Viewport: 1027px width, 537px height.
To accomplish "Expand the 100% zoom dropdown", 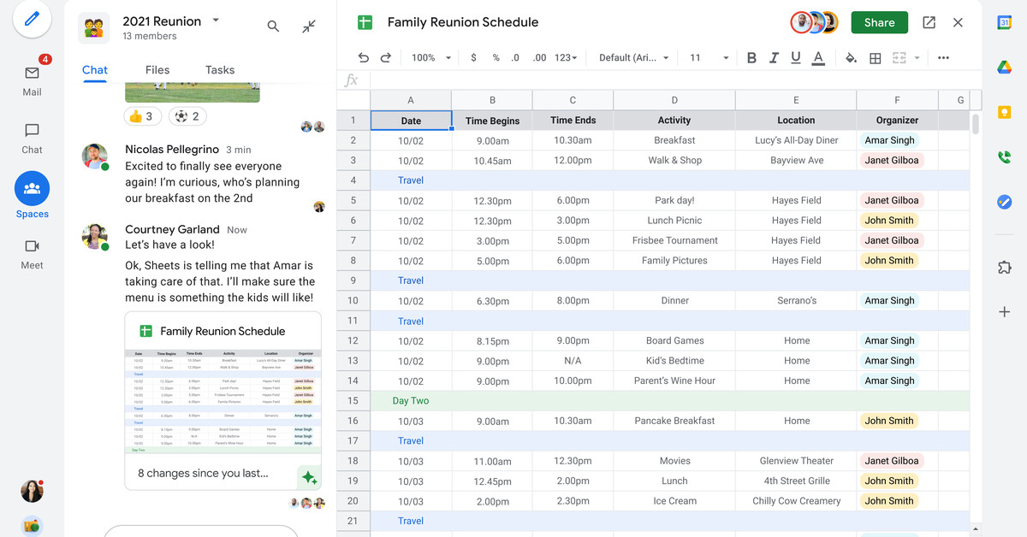I will pos(430,57).
